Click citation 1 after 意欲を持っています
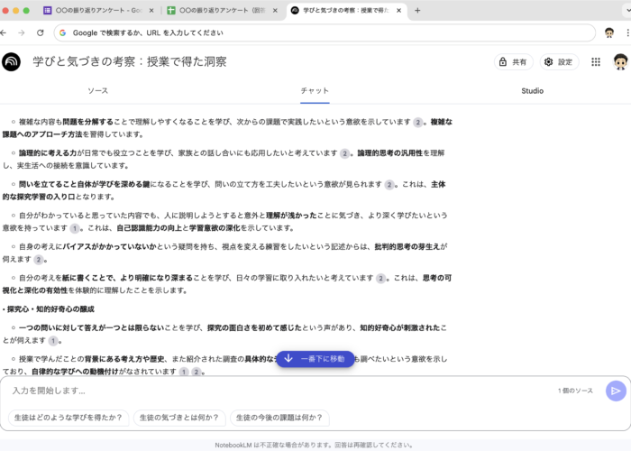Image resolution: width=631 pixels, height=451 pixels. pyautogui.click(x=75, y=228)
